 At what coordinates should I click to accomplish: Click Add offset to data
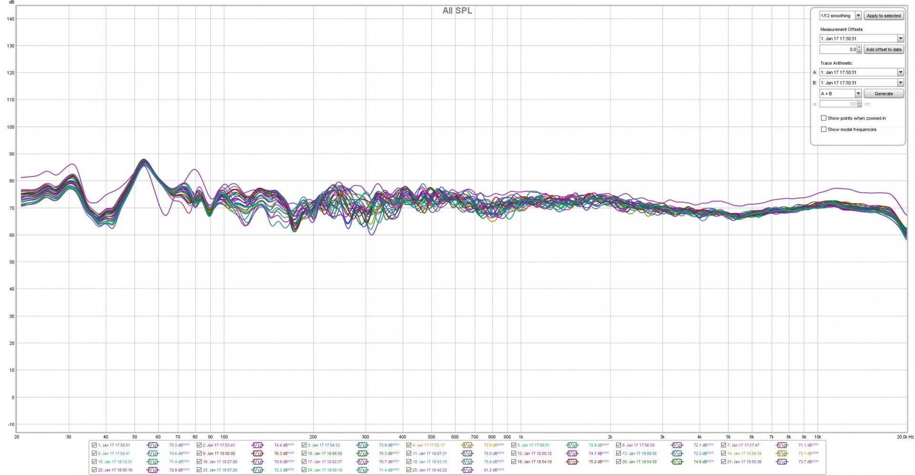coord(884,49)
